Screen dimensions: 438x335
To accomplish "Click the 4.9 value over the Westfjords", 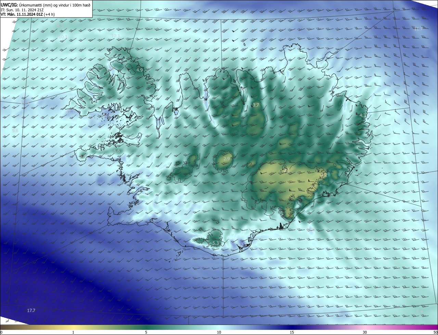I will click(x=140, y=70).
